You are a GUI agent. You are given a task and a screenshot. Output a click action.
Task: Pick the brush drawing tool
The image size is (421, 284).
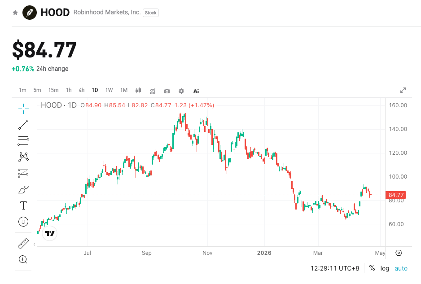click(22, 189)
